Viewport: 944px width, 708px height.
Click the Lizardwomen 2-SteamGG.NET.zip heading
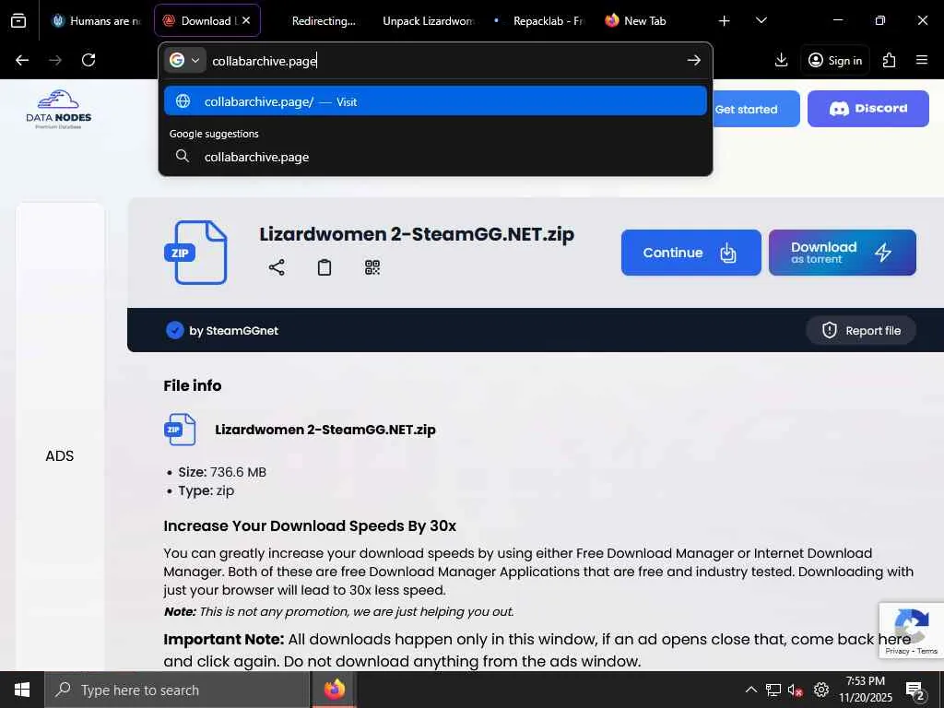tap(417, 233)
